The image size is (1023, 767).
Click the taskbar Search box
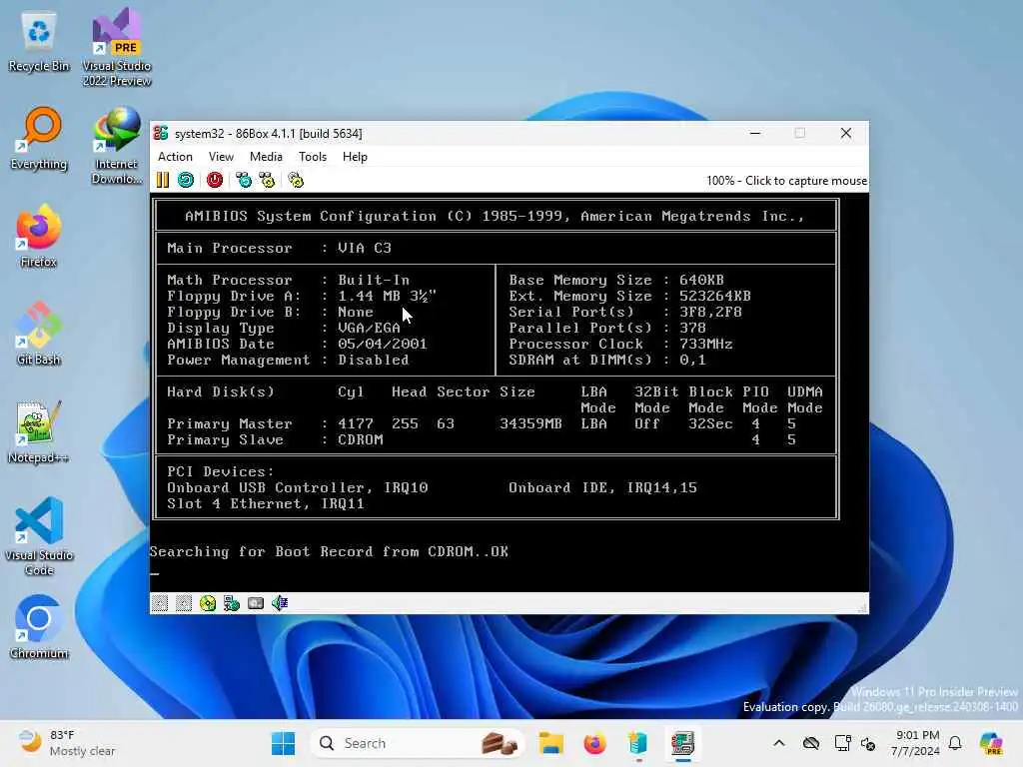click(418, 743)
